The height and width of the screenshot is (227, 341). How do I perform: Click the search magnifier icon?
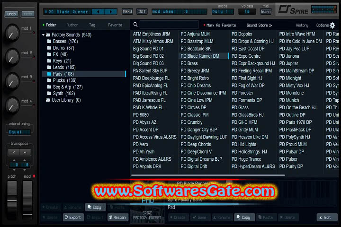pyautogui.click(x=135, y=25)
